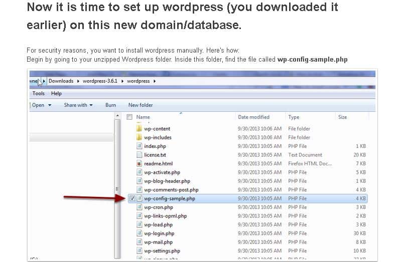Select the wp-cron.php file name

[159, 207]
